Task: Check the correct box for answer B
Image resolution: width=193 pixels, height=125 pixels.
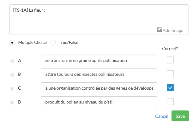Action: pos(170,74)
